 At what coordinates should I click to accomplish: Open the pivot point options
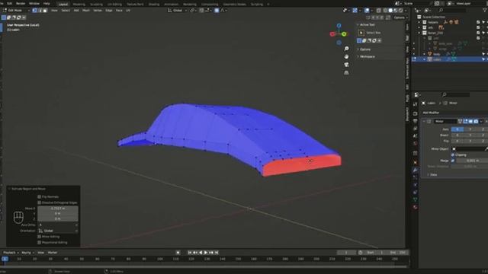click(x=193, y=10)
